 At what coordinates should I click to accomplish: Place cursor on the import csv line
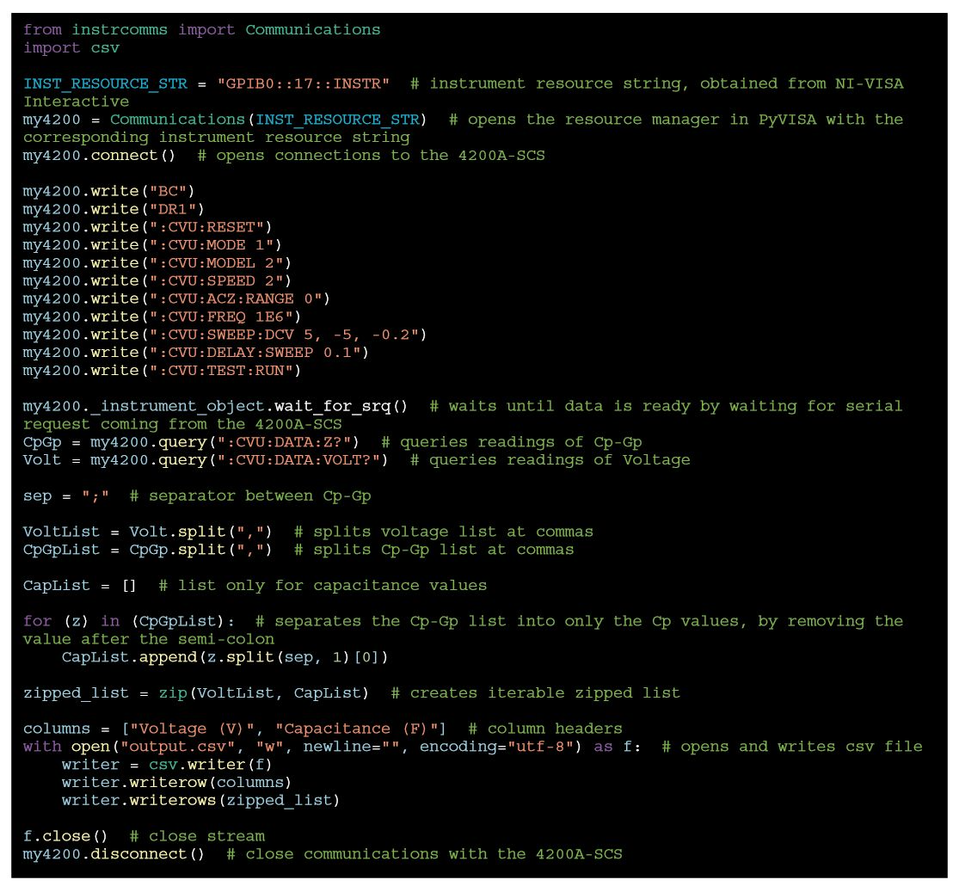coord(71,47)
